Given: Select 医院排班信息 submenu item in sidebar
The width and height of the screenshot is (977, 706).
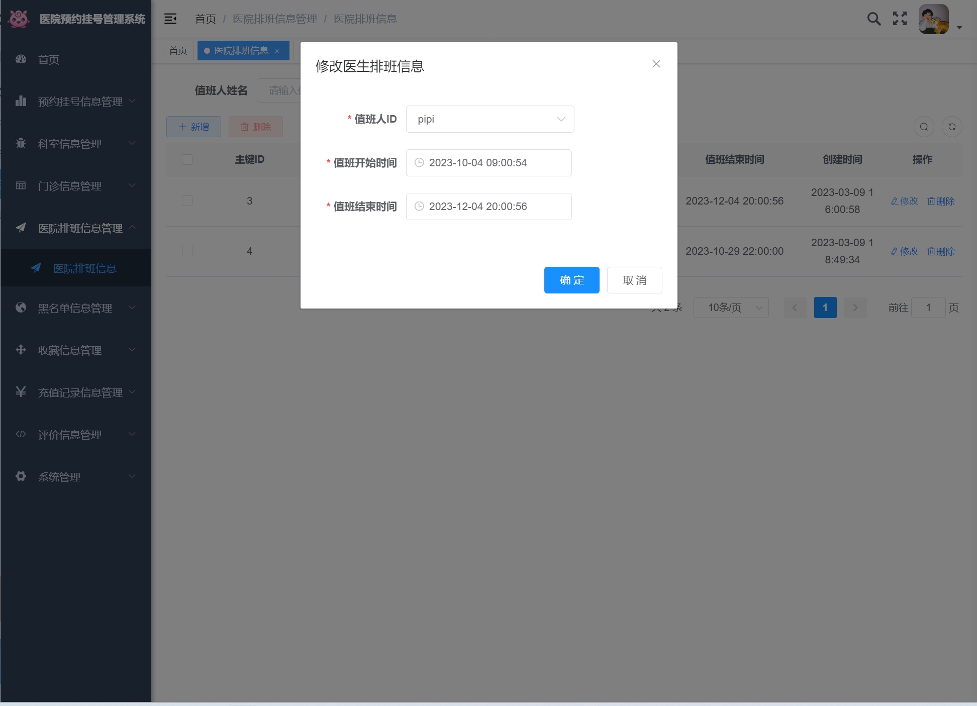Looking at the screenshot, I should (x=84, y=268).
